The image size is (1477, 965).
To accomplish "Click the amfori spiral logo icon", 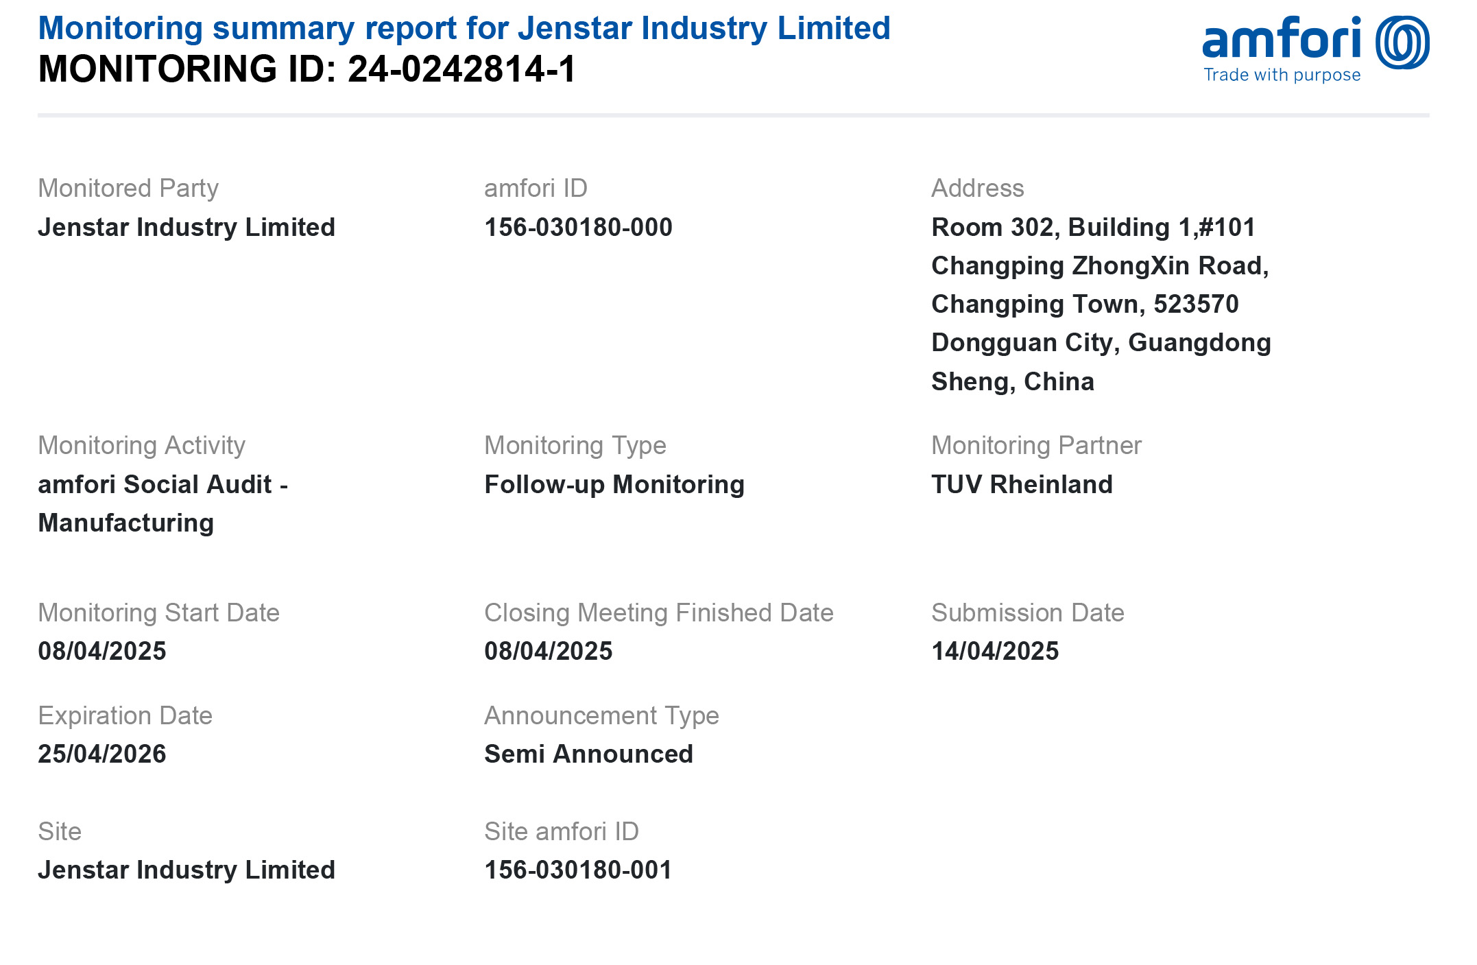I will coord(1402,43).
